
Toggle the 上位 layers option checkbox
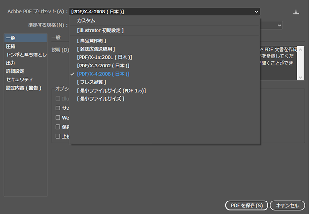(58, 136)
